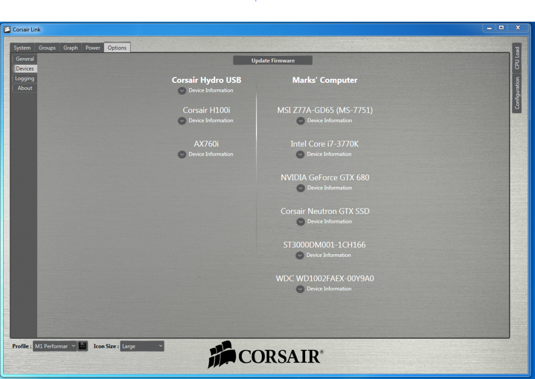
Task: Switch to the Groups tab
Action: click(x=47, y=48)
